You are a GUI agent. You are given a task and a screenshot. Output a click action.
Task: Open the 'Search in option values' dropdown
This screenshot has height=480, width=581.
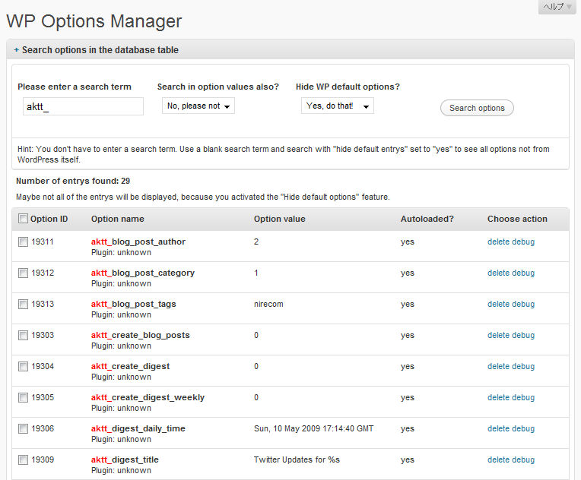click(198, 106)
